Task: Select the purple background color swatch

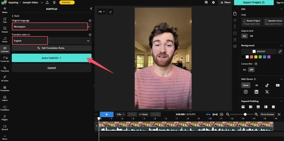Action: [x=269, y=57]
